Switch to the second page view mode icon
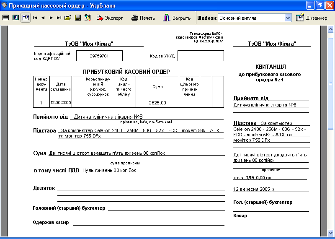Screen dimensions: 335x239 pyautogui.click(x=15, y=18)
